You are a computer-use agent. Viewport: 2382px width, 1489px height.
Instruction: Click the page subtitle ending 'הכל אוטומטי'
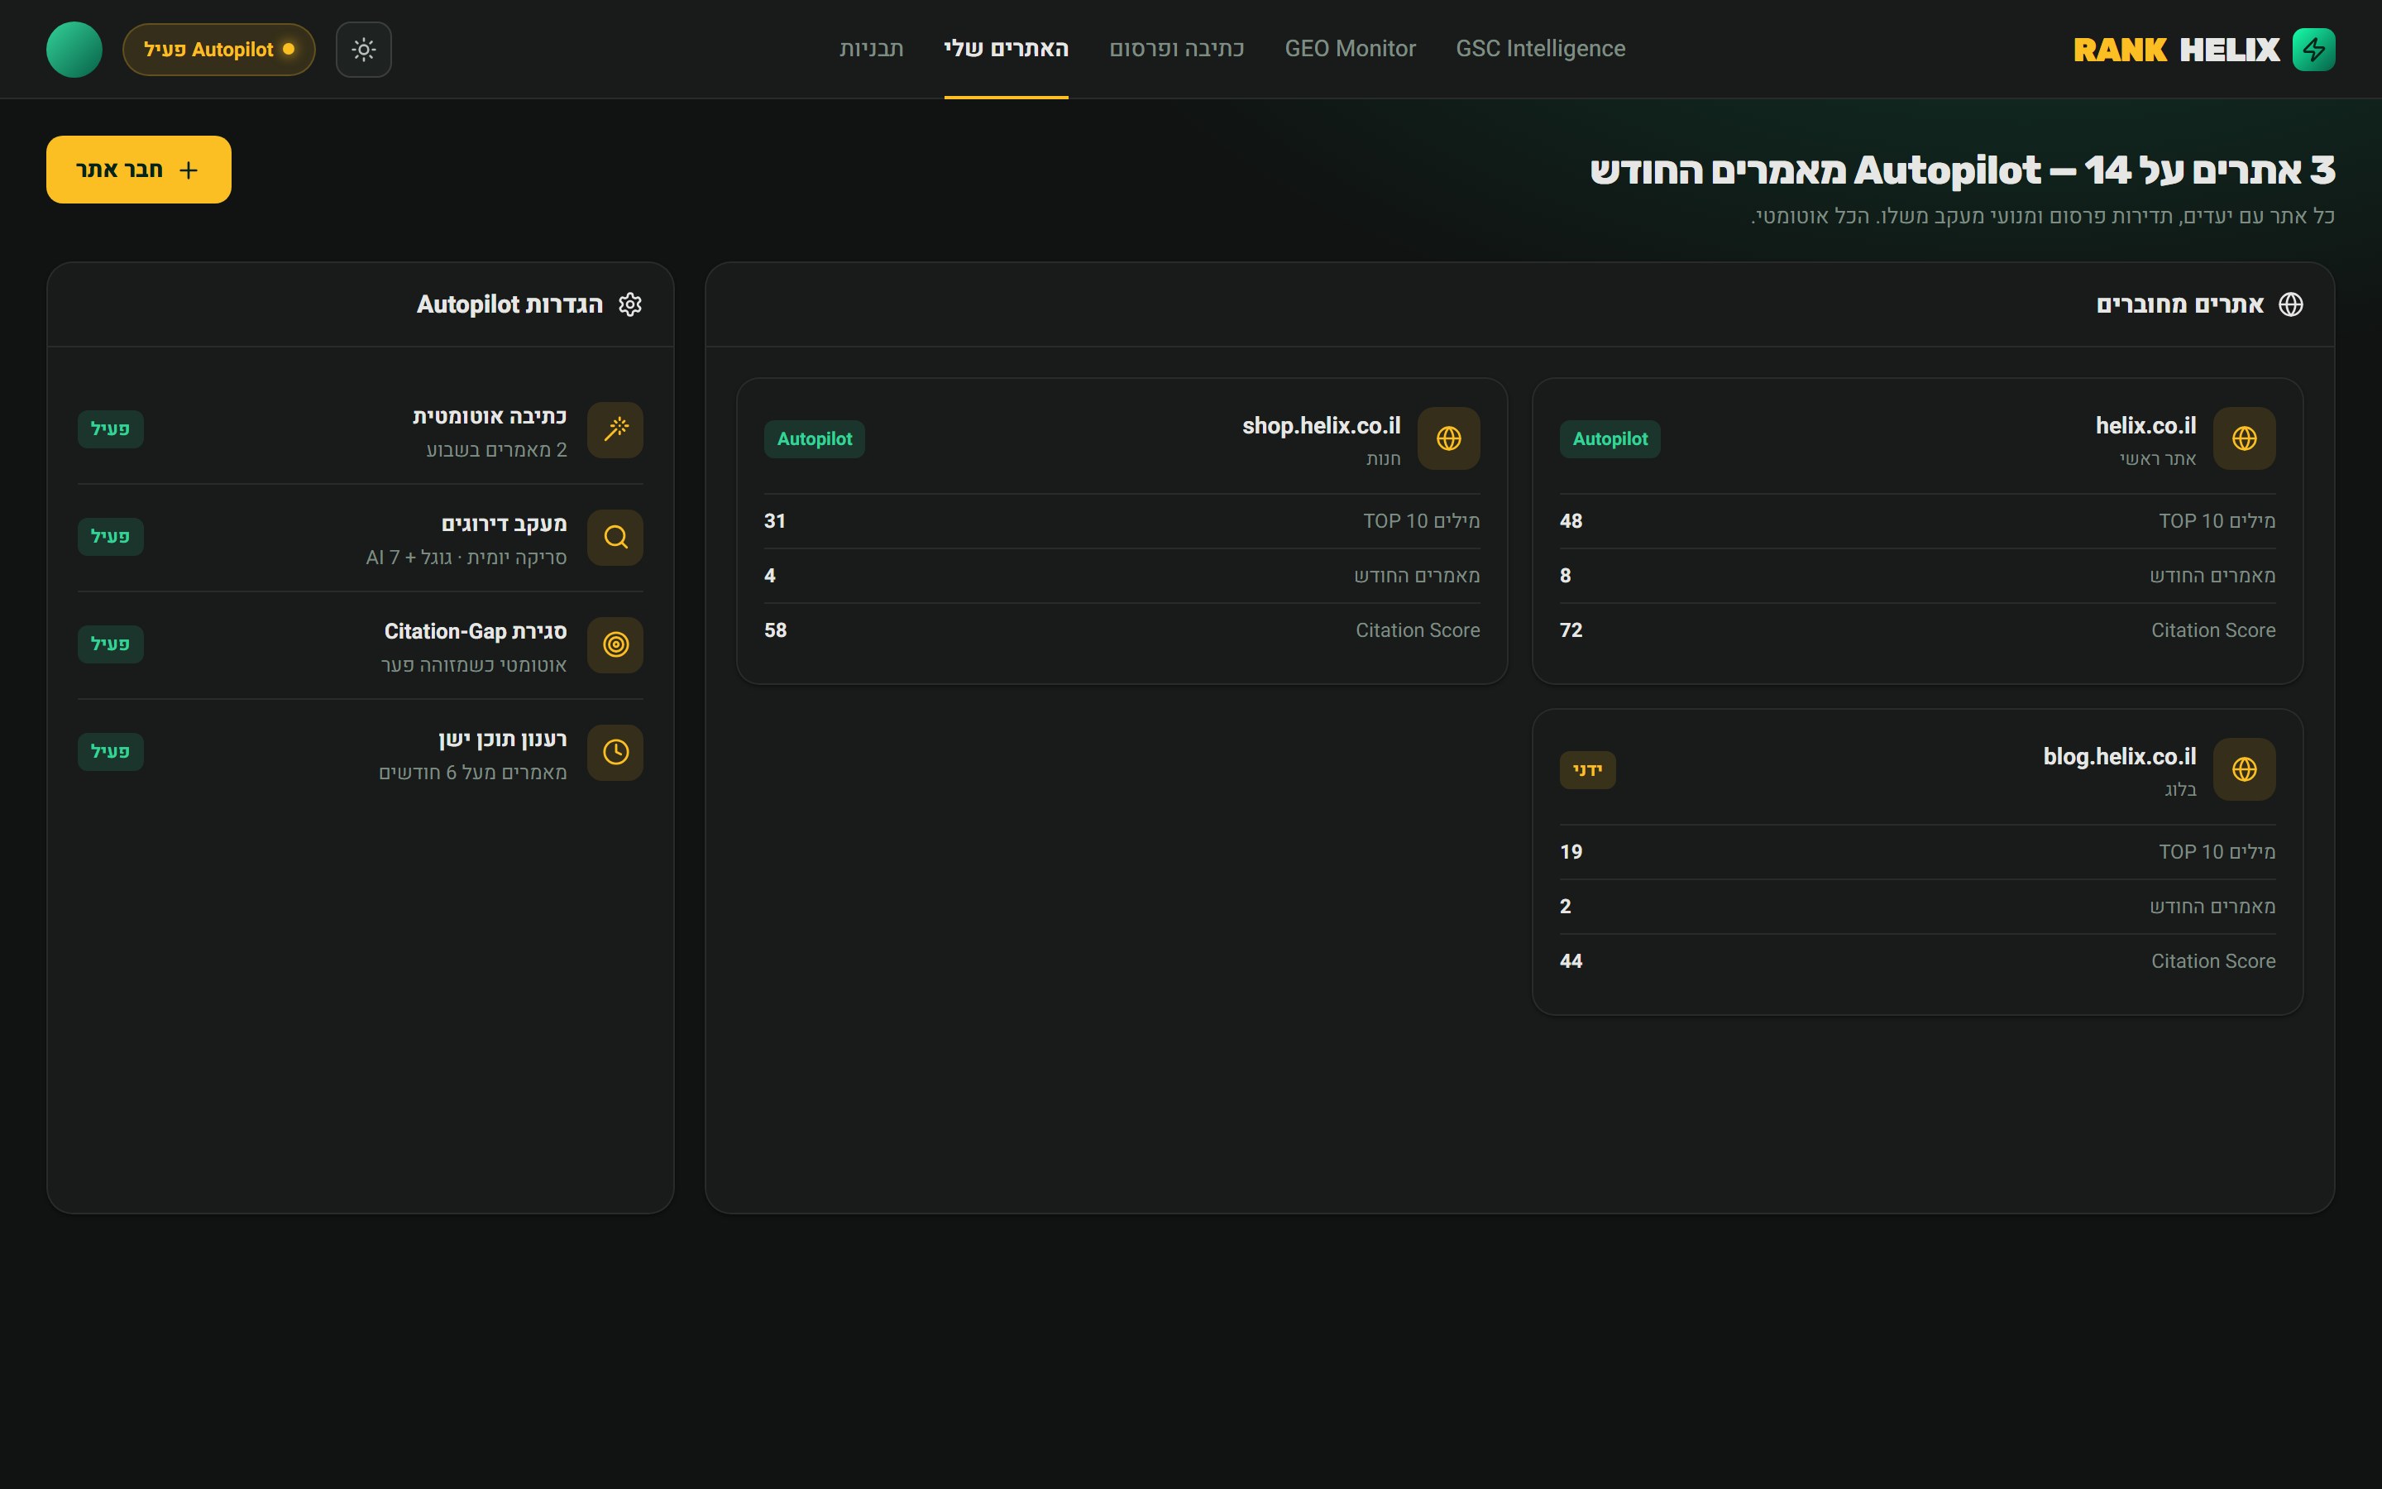[x=2042, y=216]
